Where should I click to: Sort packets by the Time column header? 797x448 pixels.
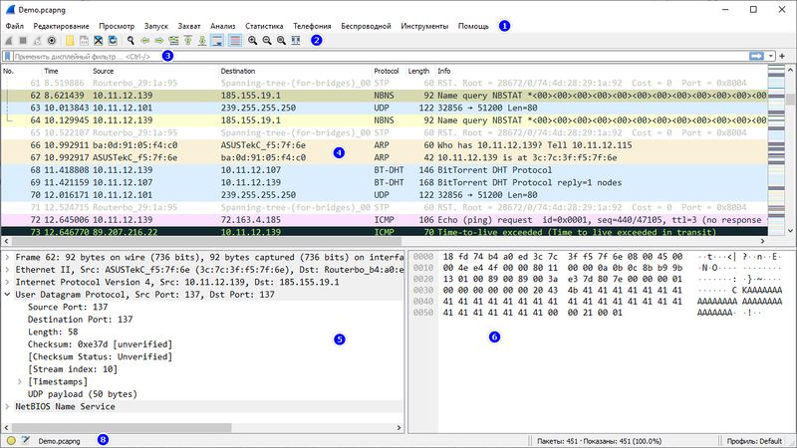point(66,71)
